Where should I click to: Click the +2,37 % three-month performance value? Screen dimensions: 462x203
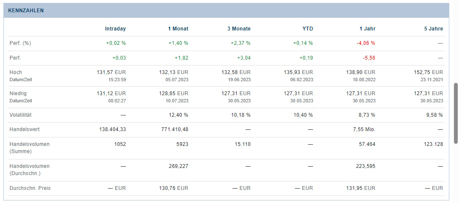[241, 43]
